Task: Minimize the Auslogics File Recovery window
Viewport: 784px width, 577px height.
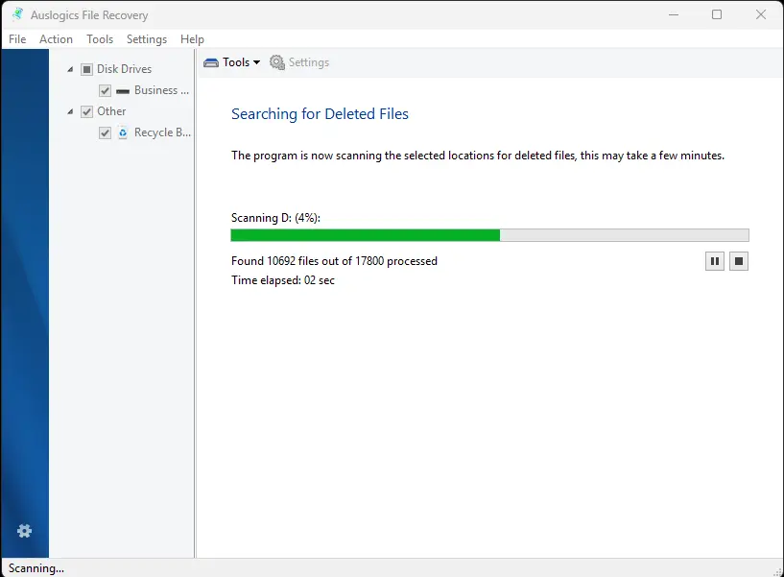Action: 674,14
